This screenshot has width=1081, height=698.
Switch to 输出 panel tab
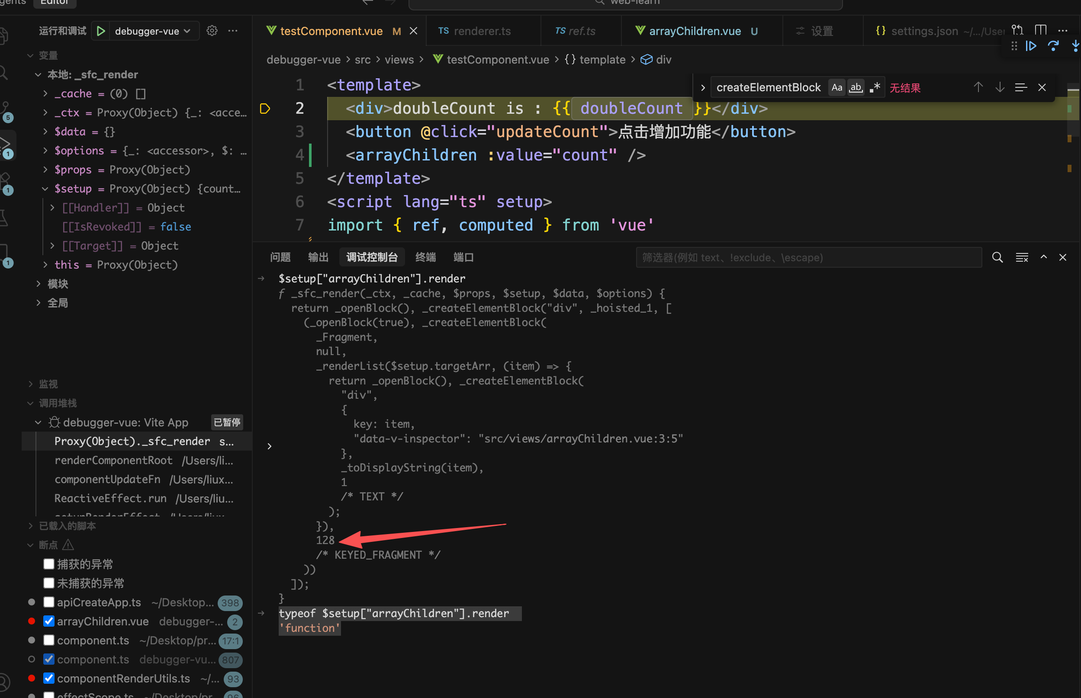point(319,257)
